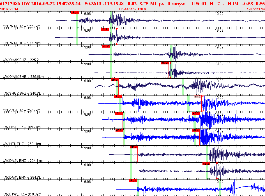Click the CN.PNT BHE -- 122.2km channel label
This screenshot has height=196, width=265.
pyautogui.click(x=22, y=43)
